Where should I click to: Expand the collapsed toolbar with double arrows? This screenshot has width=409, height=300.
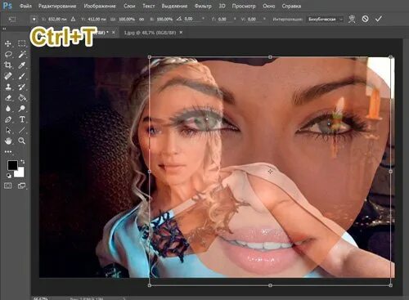click(x=4, y=29)
